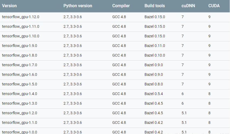
Task: Select the tensorflow_gpu-1.9.0 cell
Action: point(19,46)
